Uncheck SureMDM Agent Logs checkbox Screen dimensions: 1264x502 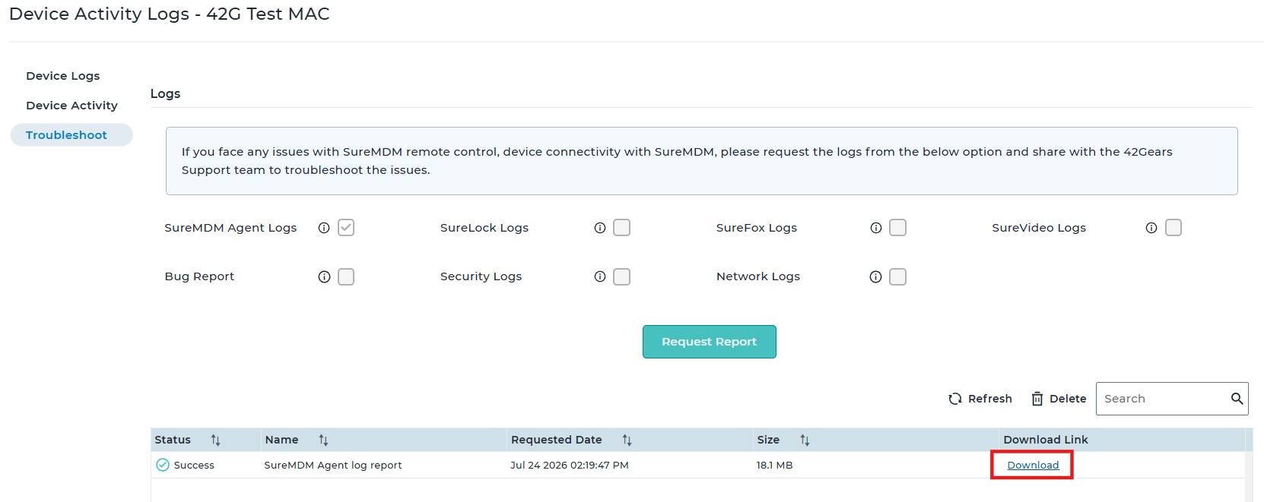pyautogui.click(x=346, y=228)
